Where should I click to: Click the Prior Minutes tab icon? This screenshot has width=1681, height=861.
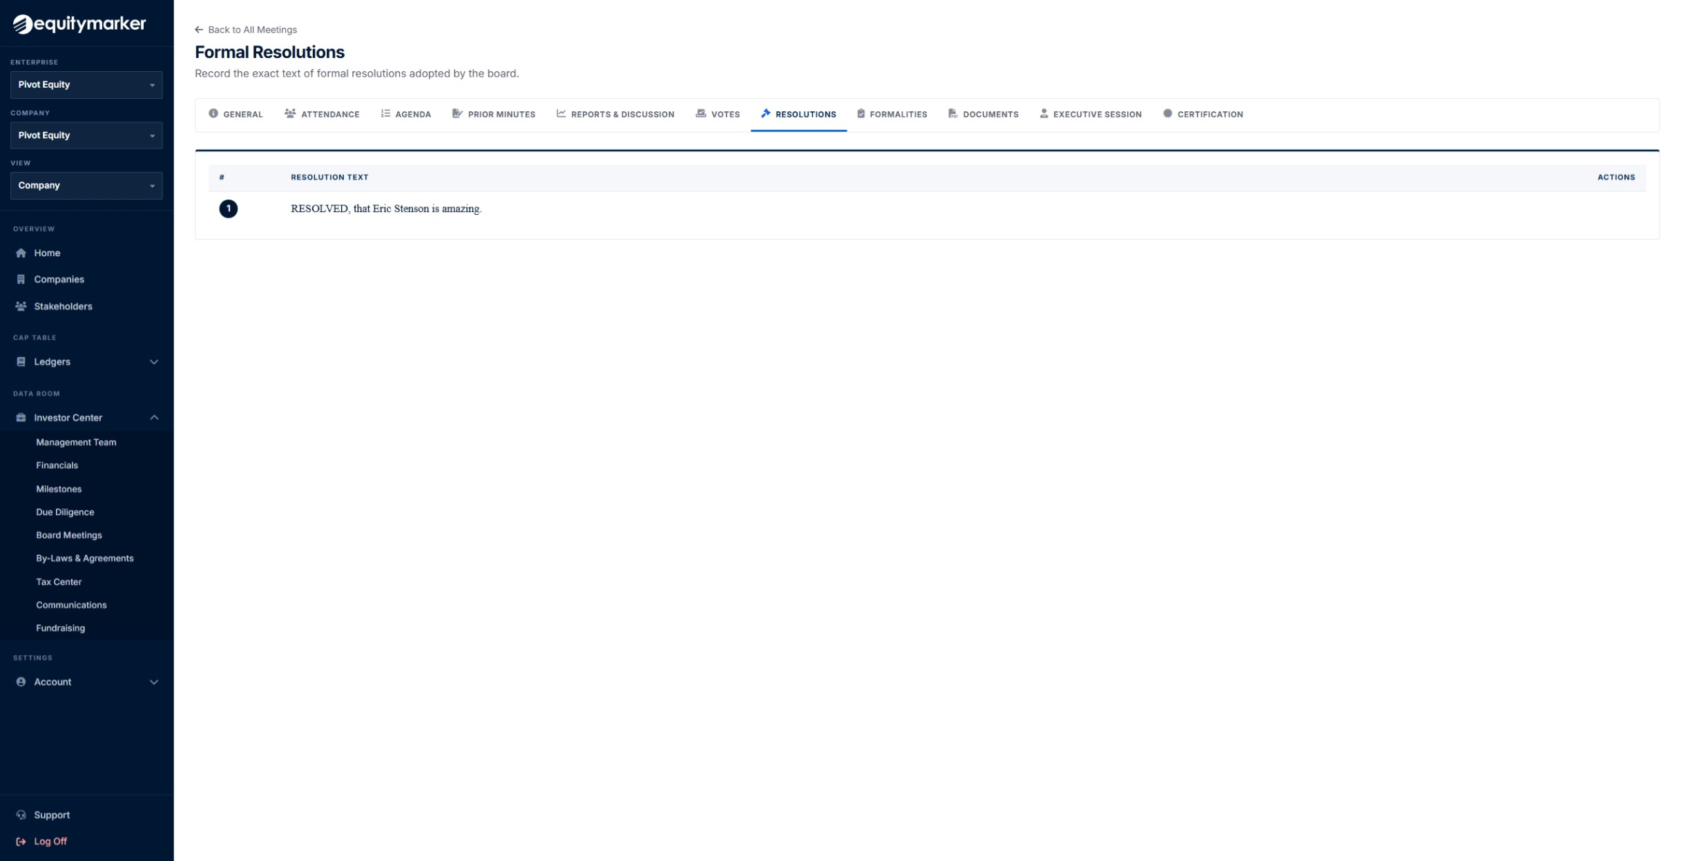coord(457,113)
